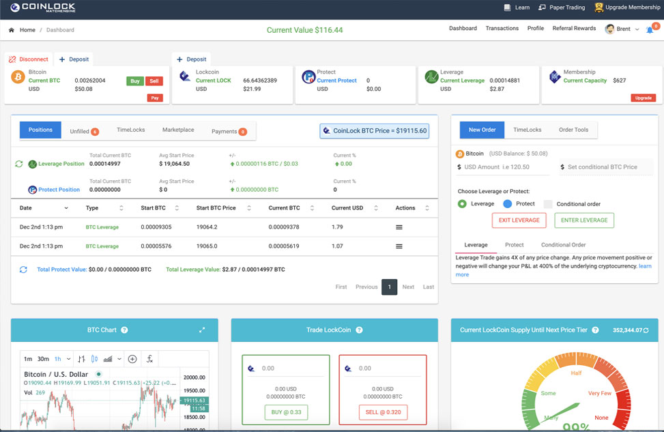Click the LockCoin sell amount field

pyautogui.click(x=383, y=369)
